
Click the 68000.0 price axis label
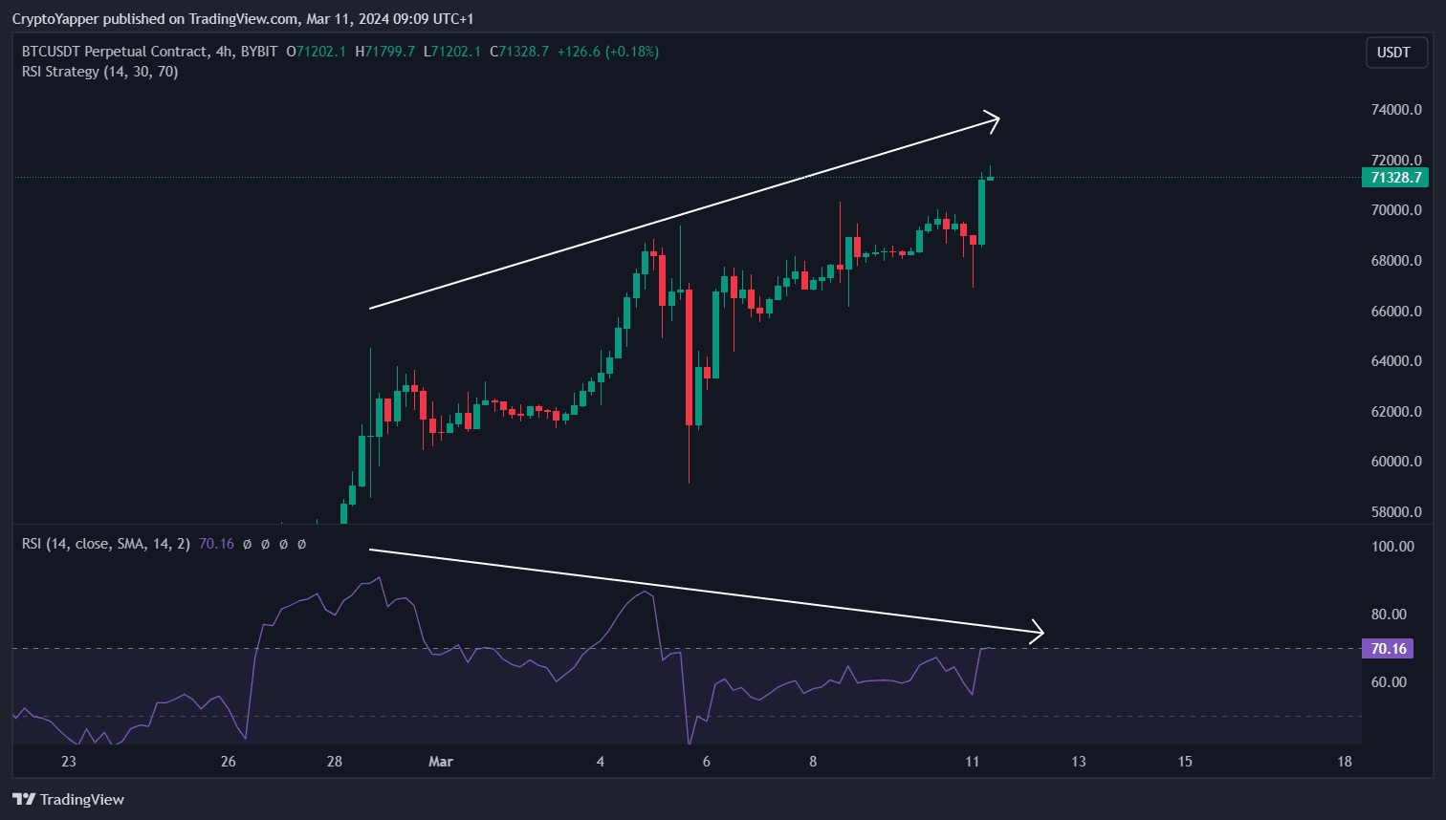pos(1396,261)
